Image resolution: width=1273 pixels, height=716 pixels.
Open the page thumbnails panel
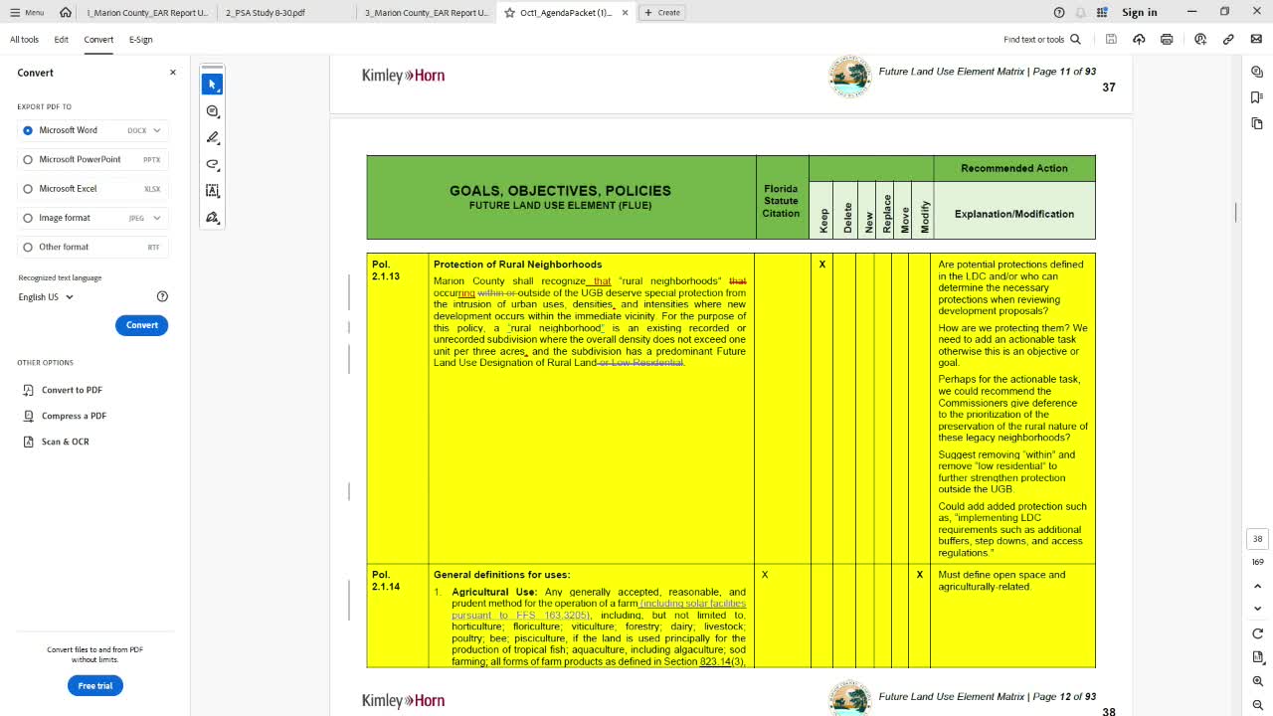(1257, 123)
